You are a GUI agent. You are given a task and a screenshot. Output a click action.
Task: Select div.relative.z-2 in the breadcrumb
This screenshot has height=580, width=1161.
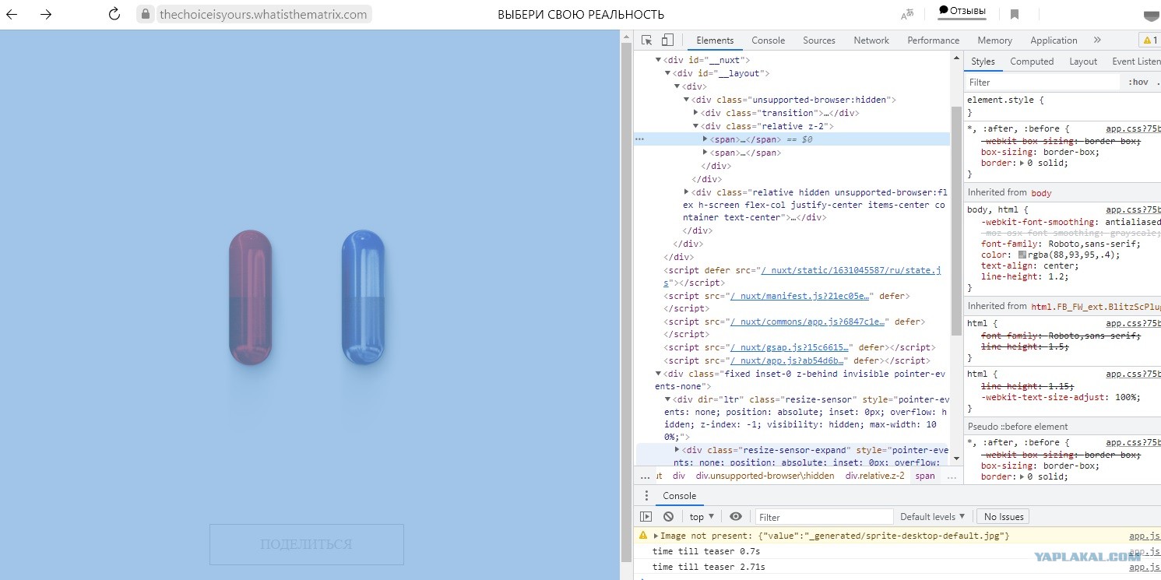875,476
